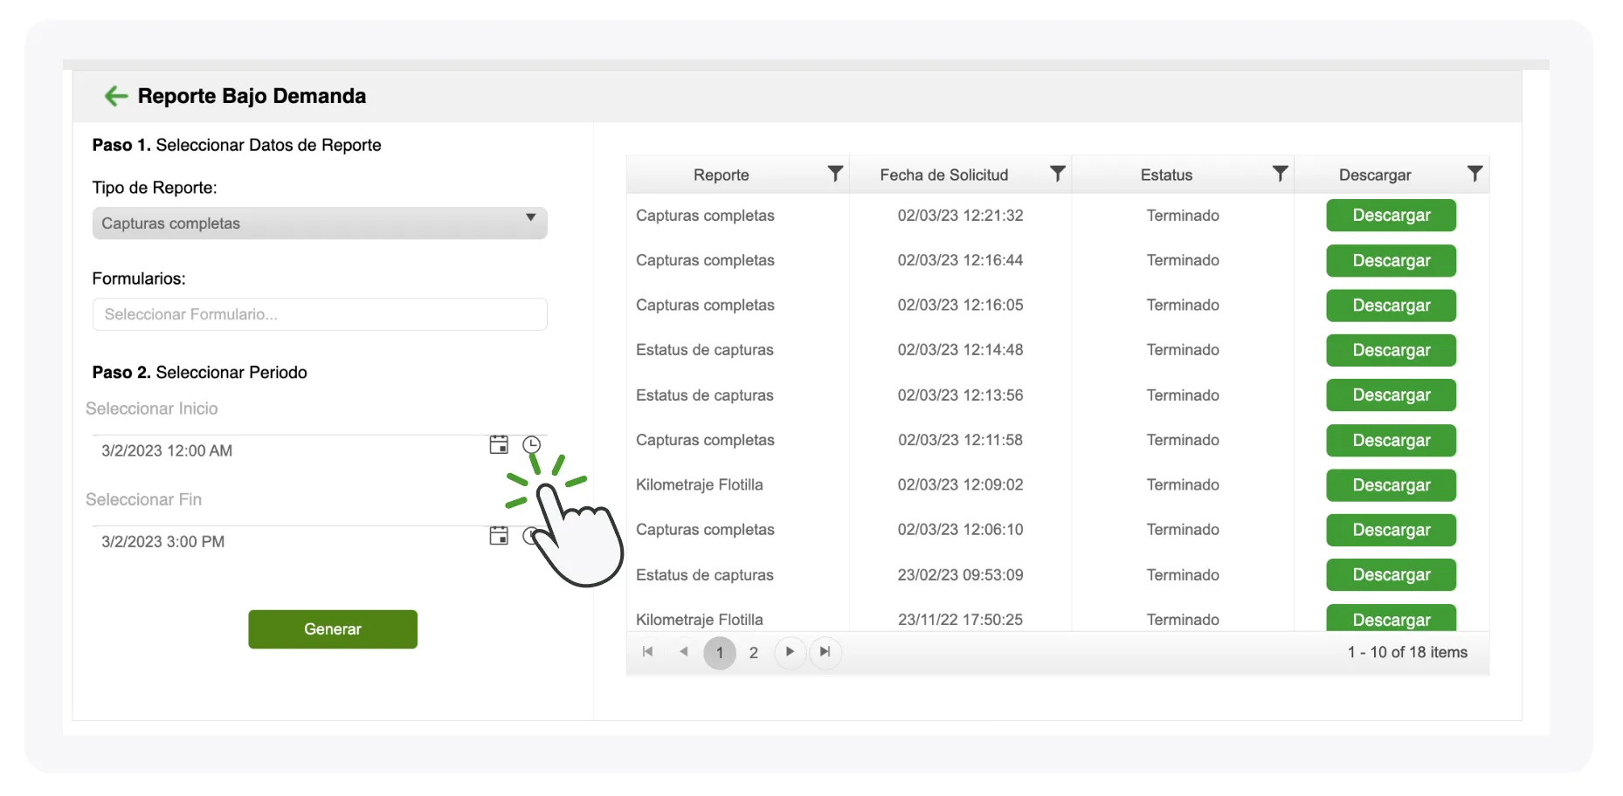Filter the Reporte column

(835, 174)
